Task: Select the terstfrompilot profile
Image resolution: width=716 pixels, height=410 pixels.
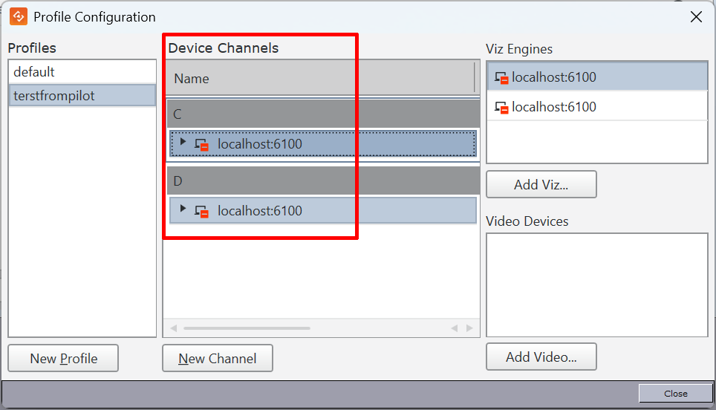Action: tap(82, 96)
